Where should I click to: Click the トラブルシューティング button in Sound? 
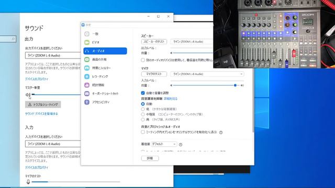(43, 104)
